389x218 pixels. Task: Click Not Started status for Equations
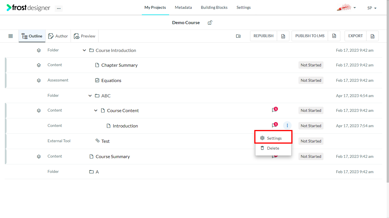coord(311,80)
